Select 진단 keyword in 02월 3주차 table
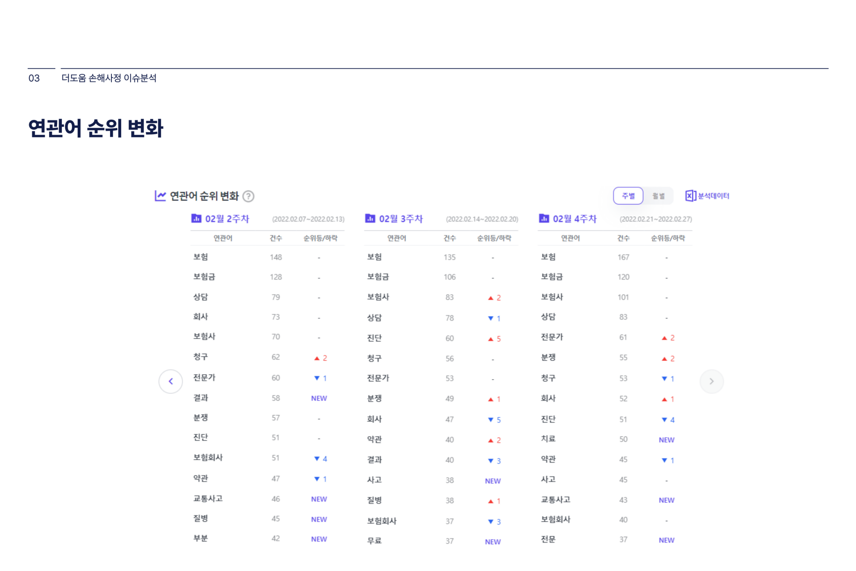856x571 pixels. click(374, 338)
